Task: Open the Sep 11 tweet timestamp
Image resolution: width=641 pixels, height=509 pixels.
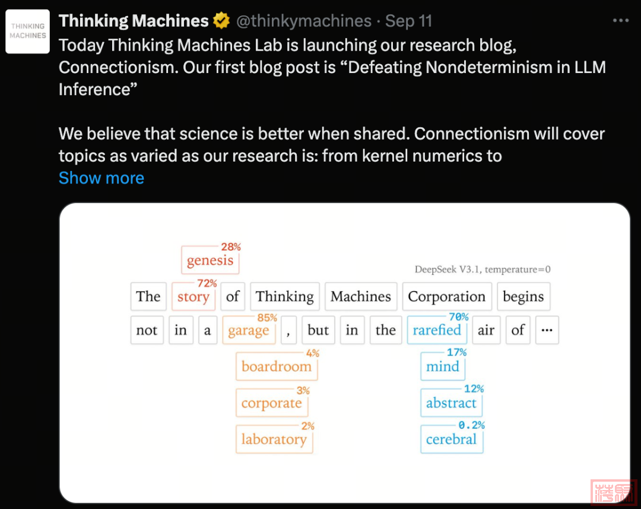Action: point(409,21)
